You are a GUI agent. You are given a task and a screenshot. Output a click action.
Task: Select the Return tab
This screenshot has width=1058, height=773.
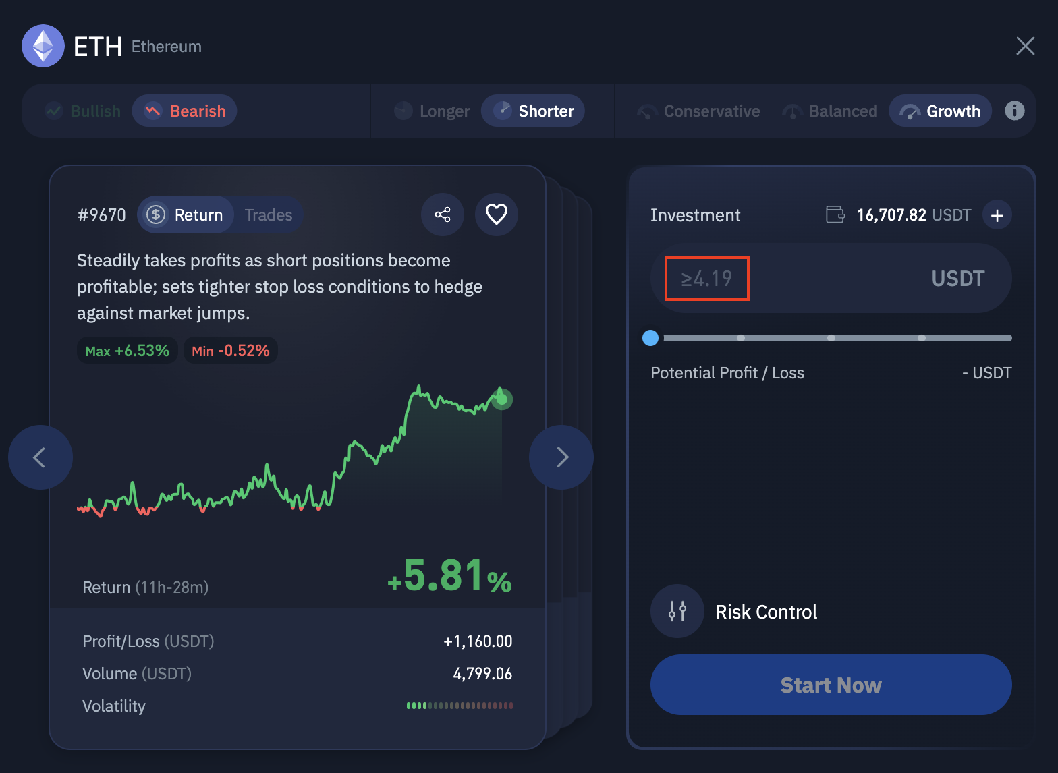click(x=186, y=214)
